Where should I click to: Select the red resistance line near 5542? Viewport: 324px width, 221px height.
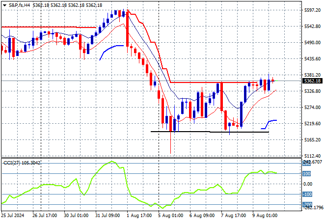[x=49, y=27]
